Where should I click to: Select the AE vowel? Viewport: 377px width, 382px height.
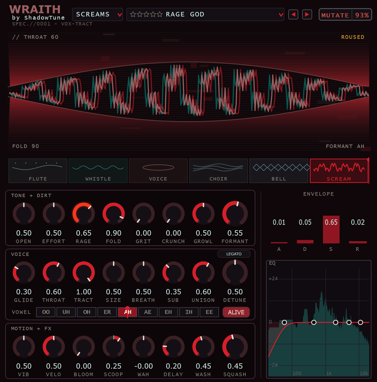point(148,312)
